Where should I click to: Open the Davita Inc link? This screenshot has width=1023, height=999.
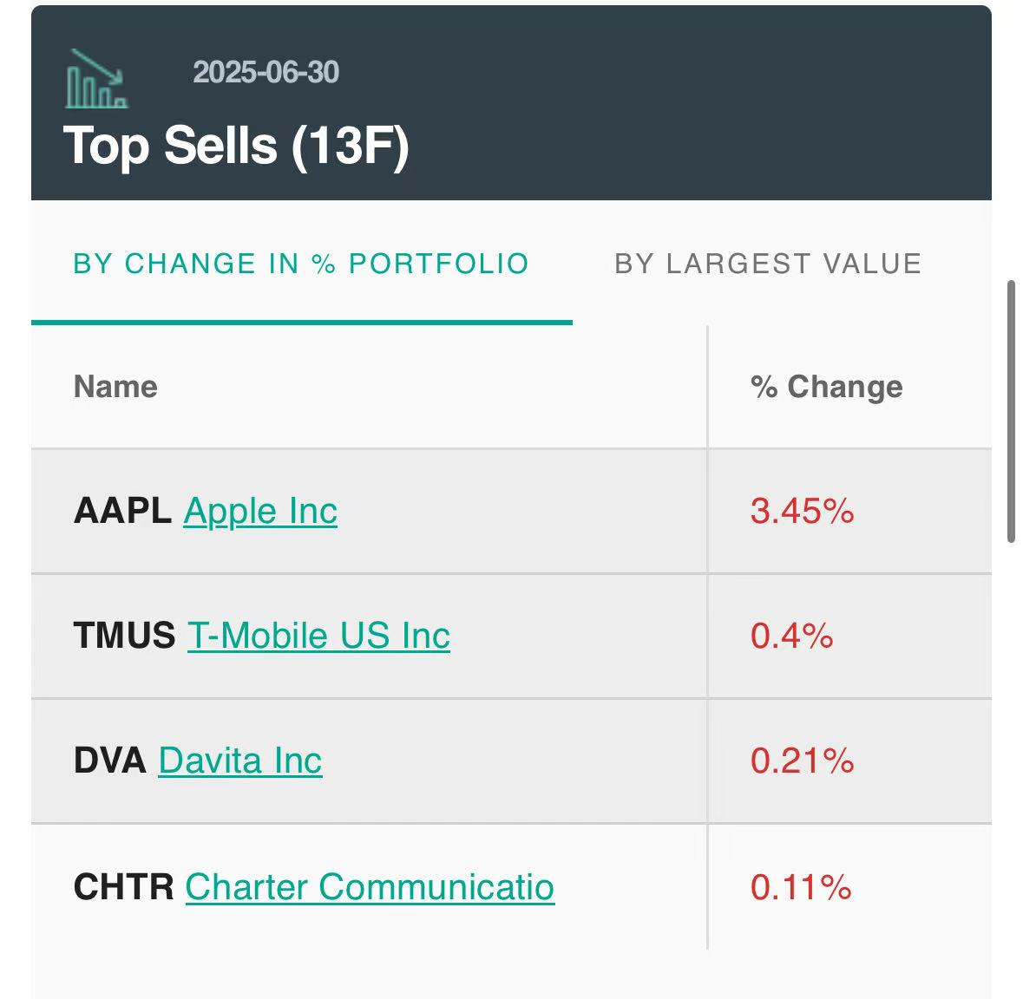(240, 761)
